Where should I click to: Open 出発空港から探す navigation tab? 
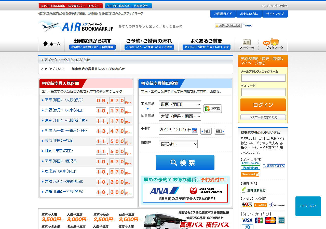click(92, 44)
